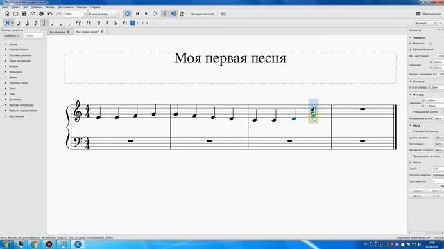Open the Формат menu

pyautogui.click(x=50, y=7)
